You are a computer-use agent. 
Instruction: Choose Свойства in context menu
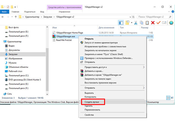113,115
